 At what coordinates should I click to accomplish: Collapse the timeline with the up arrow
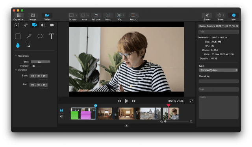pos(126,126)
